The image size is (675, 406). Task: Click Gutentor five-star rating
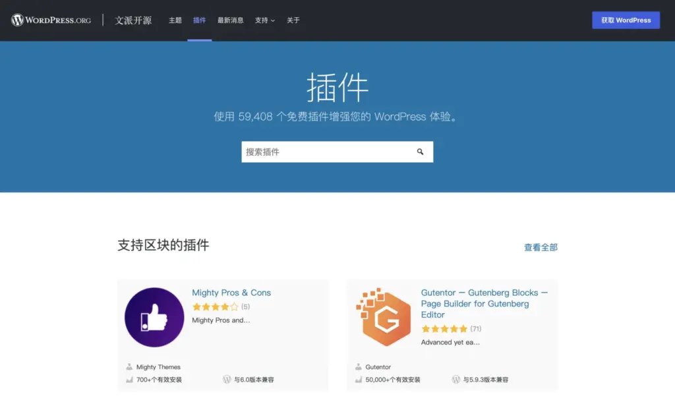point(444,329)
